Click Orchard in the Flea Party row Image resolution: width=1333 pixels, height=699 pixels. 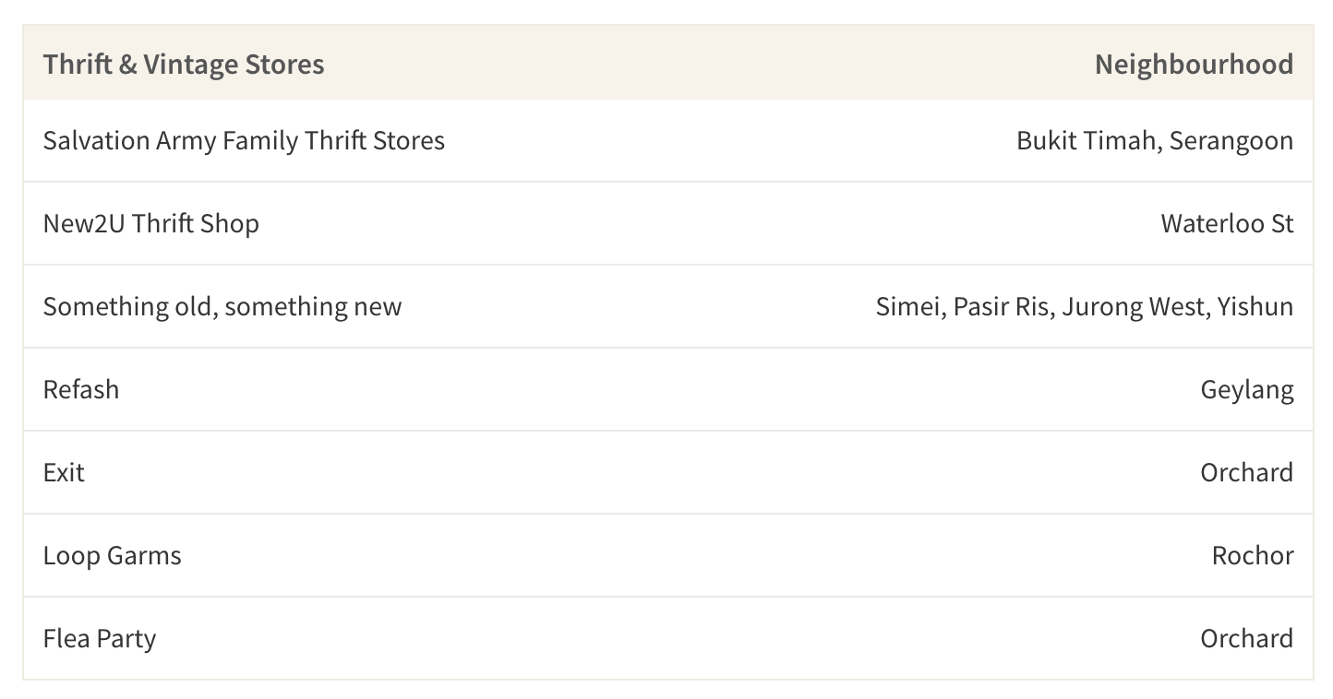point(1247,638)
